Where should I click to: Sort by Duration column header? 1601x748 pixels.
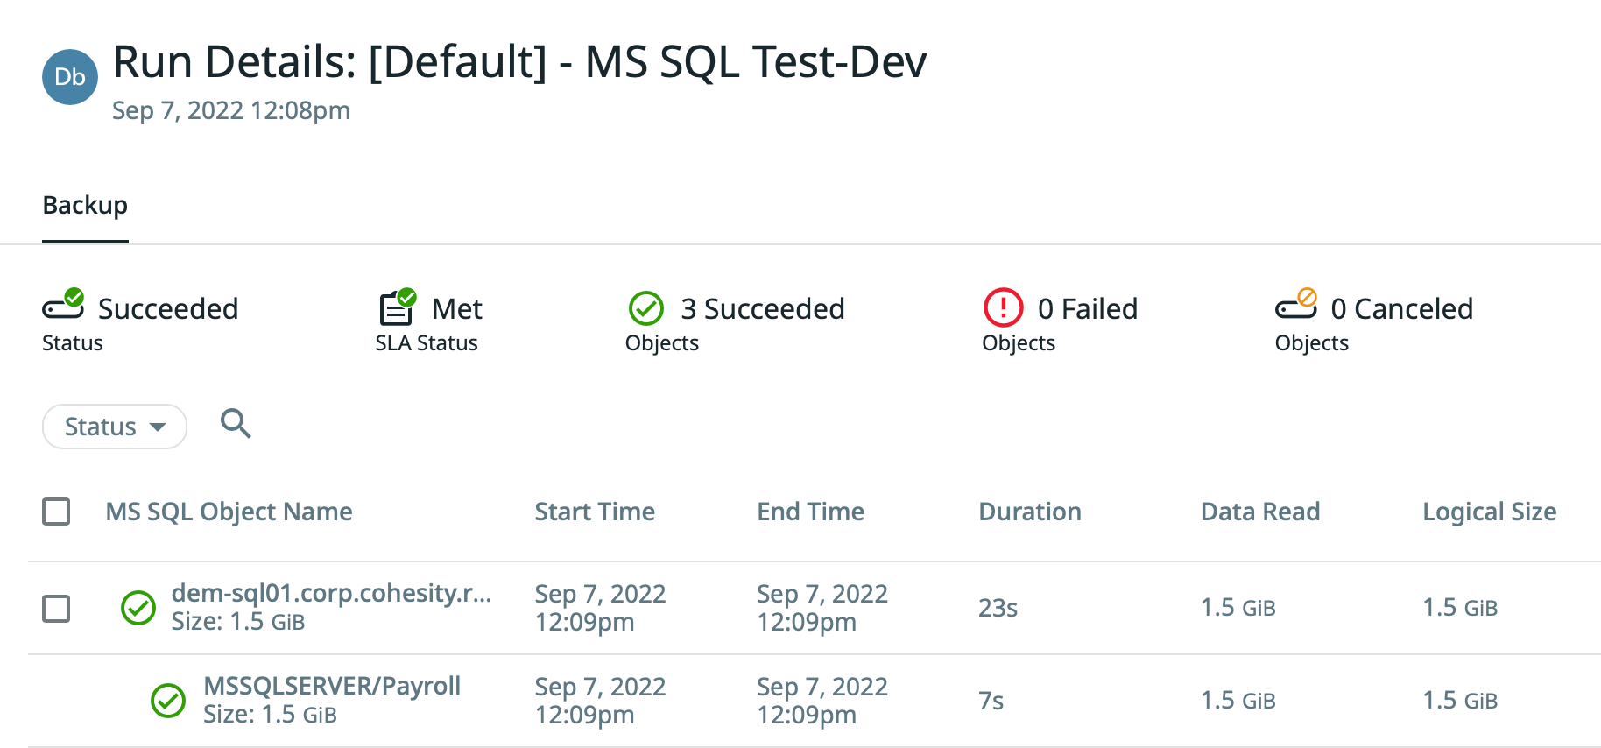click(1029, 512)
